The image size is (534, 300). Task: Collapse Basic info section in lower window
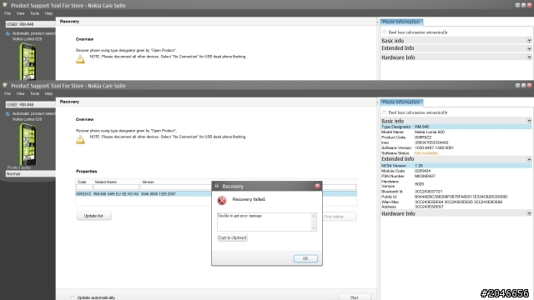click(x=529, y=120)
